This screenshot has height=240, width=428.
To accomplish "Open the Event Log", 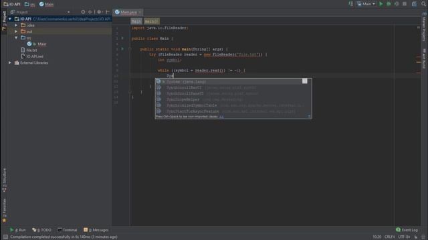I will pos(407,230).
